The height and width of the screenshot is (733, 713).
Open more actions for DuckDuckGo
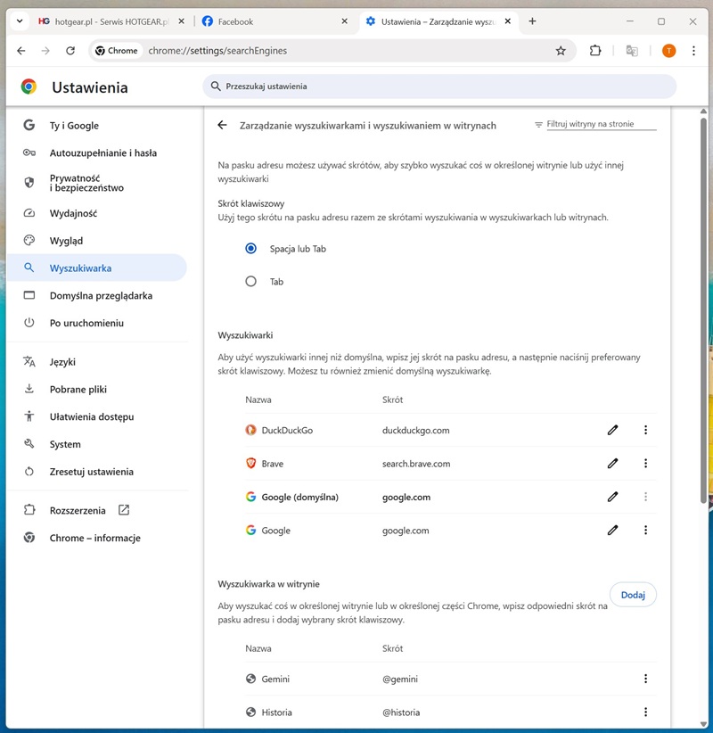(x=645, y=430)
